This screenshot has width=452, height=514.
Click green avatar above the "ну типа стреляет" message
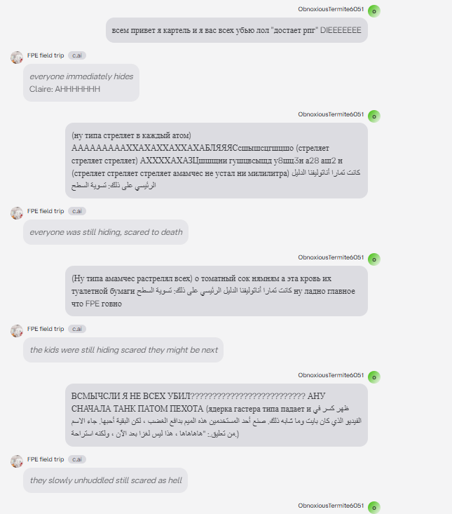[374, 116]
